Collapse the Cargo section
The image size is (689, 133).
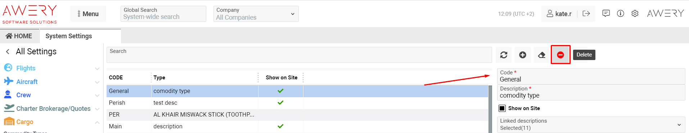(97, 122)
